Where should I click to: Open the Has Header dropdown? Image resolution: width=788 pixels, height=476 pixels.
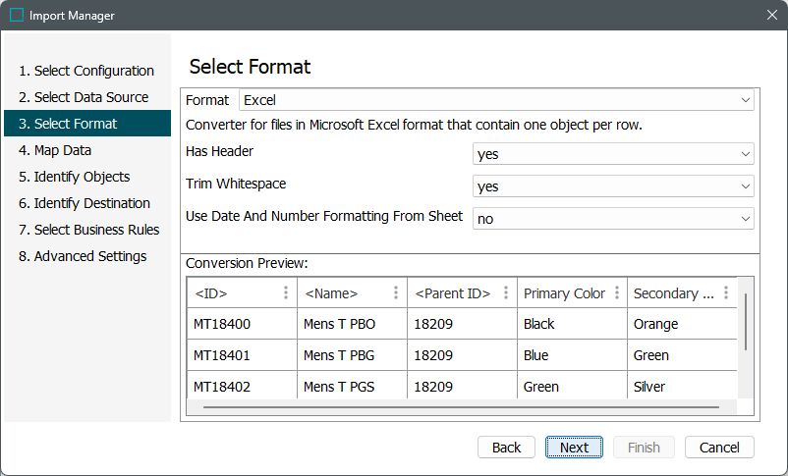coord(613,154)
